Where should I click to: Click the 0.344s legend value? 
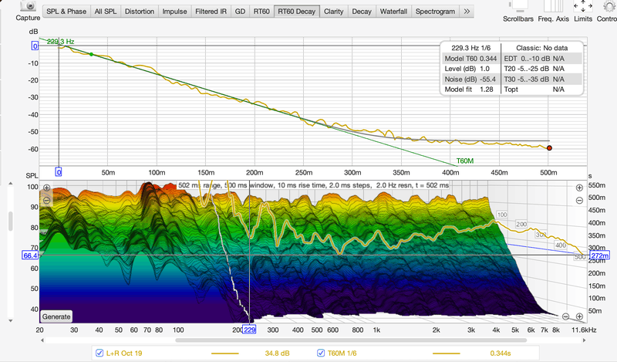501,354
